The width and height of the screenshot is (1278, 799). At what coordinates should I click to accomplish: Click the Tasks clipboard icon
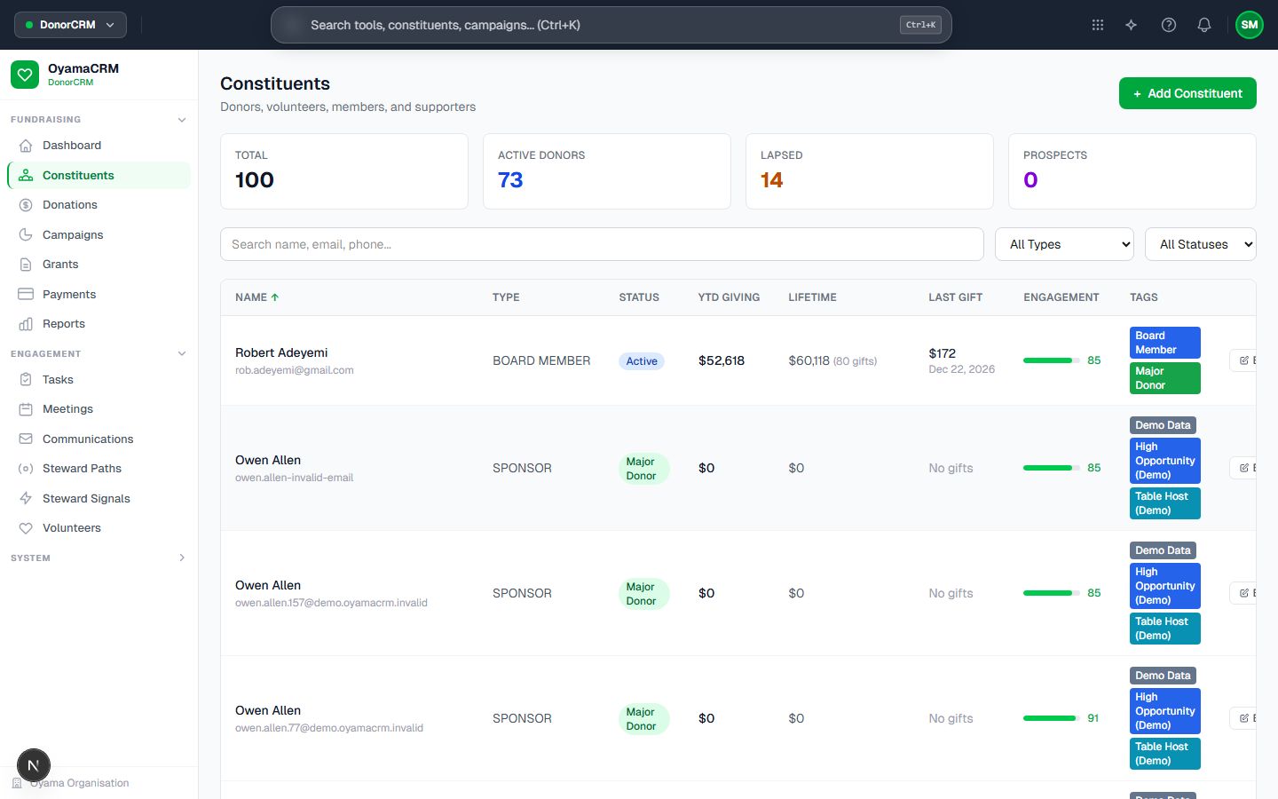point(26,380)
